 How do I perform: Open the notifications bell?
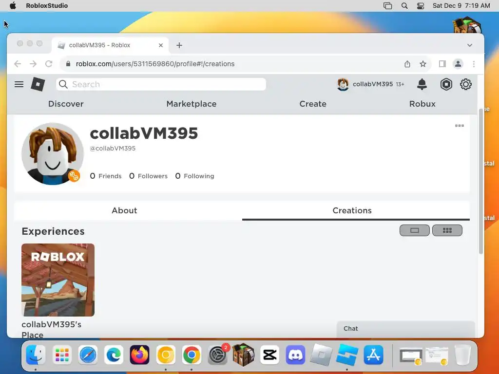pos(422,84)
